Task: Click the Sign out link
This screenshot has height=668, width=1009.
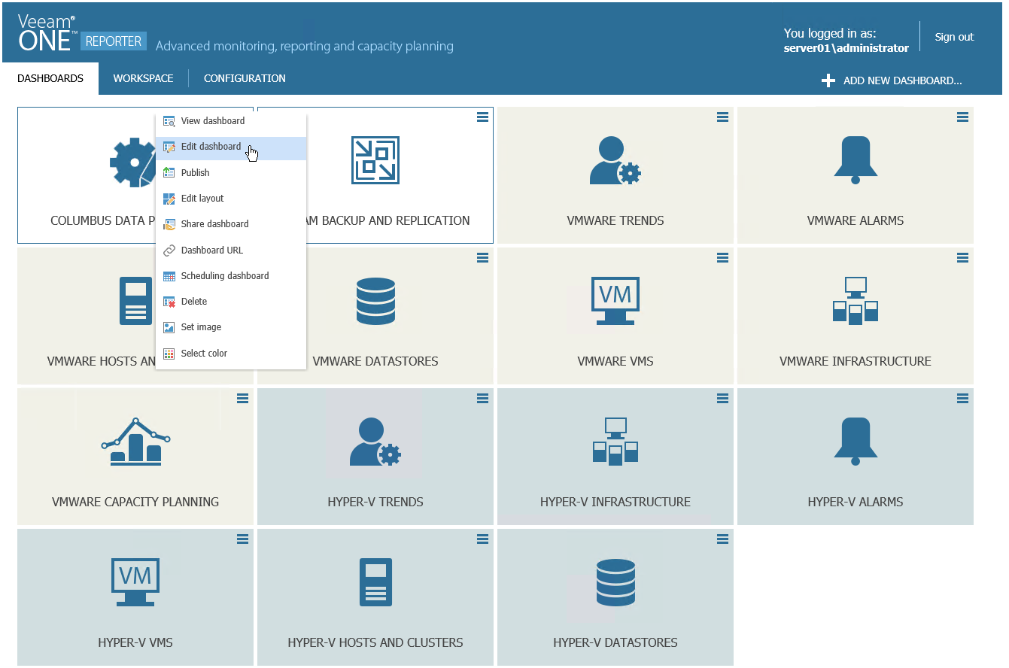Action: click(954, 37)
